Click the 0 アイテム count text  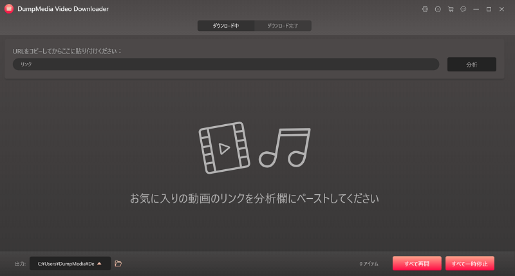pyautogui.click(x=369, y=264)
